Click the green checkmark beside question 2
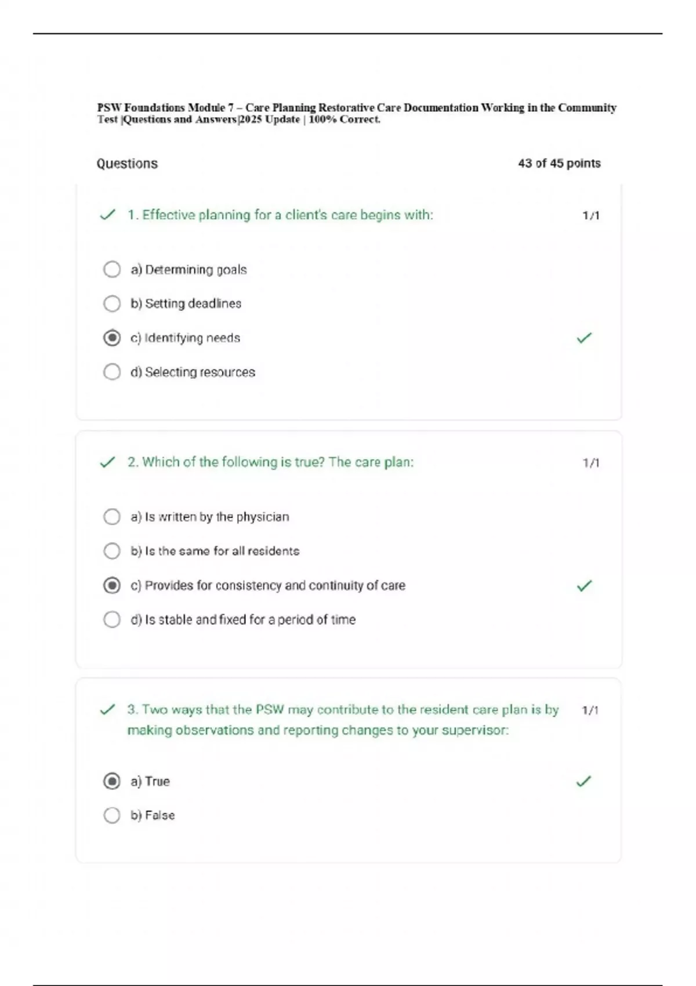This screenshot has width=696, height=986. click(x=107, y=462)
